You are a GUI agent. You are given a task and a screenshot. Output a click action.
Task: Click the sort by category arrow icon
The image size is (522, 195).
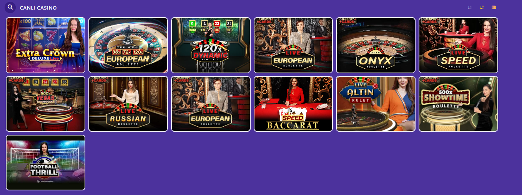click(482, 7)
